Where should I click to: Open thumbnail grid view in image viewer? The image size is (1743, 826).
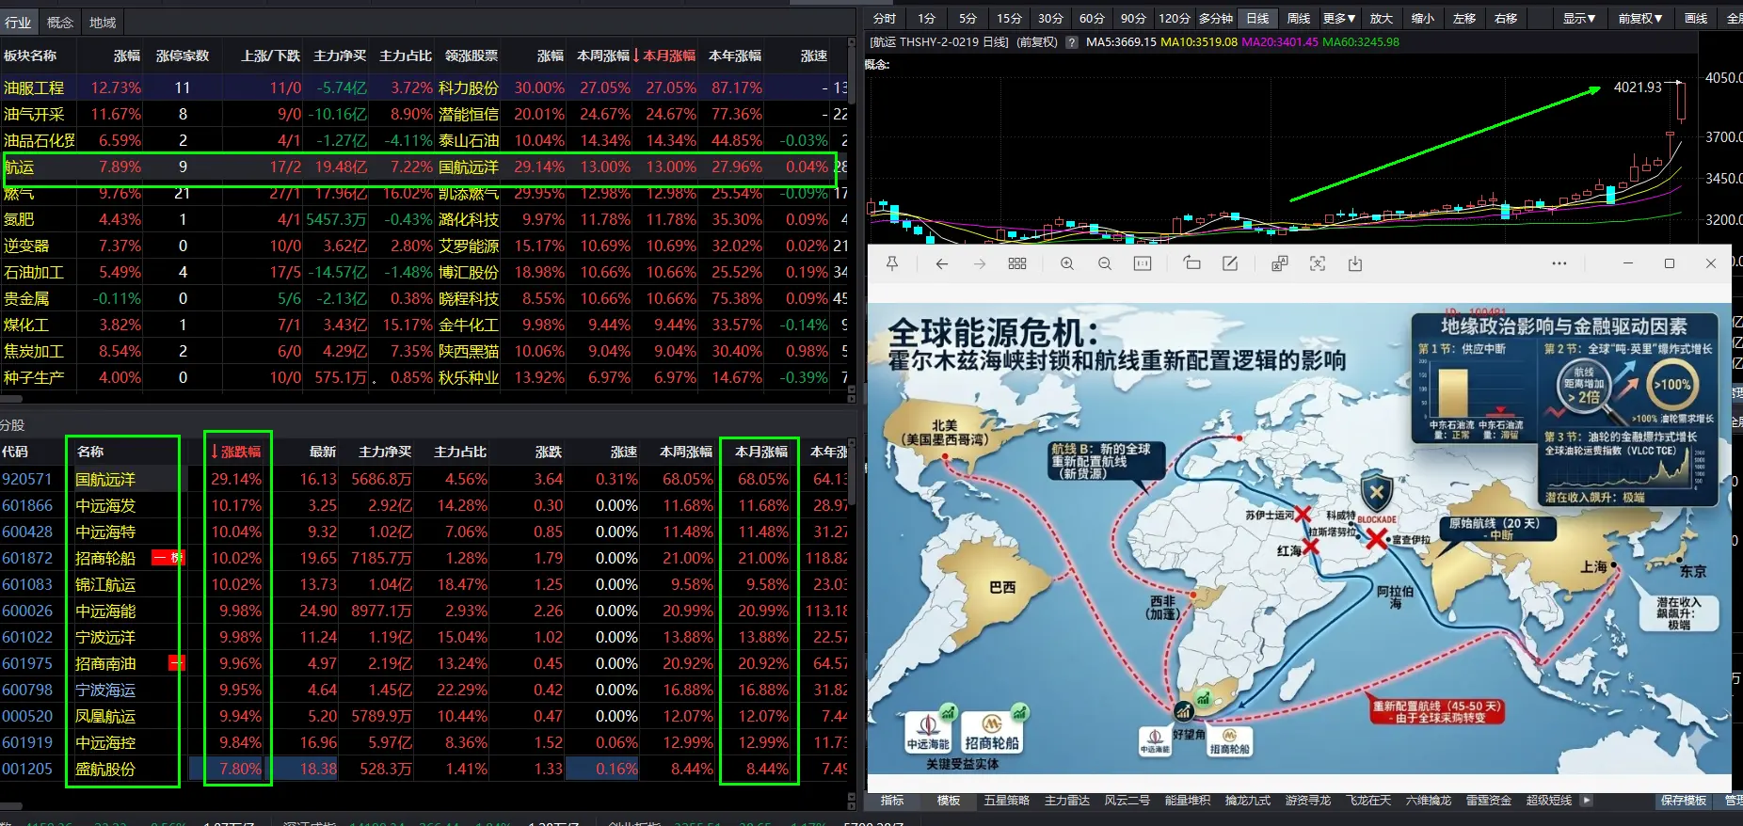click(1017, 264)
